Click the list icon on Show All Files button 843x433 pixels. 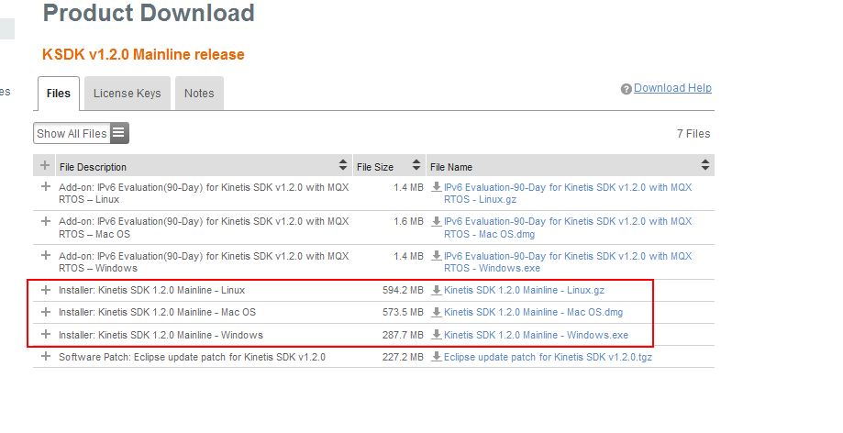[119, 133]
